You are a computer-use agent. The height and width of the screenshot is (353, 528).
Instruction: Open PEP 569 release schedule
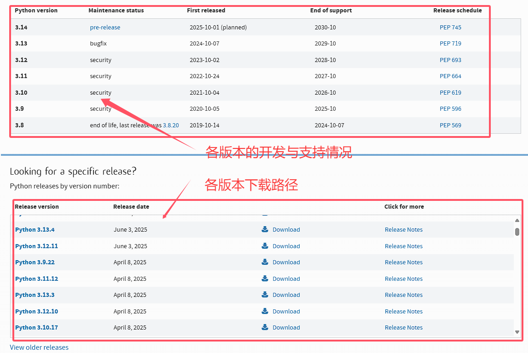[450, 125]
